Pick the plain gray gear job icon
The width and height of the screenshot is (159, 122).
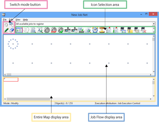47,30
